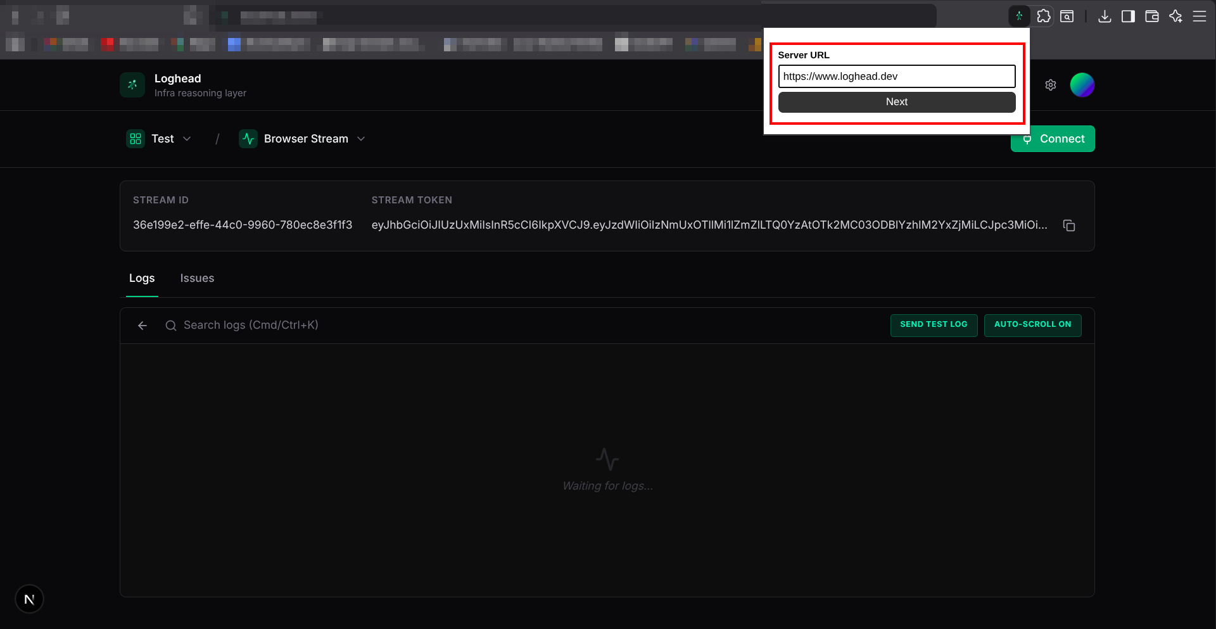
Task: Open the tab search icon in toolbar
Action: (1067, 16)
